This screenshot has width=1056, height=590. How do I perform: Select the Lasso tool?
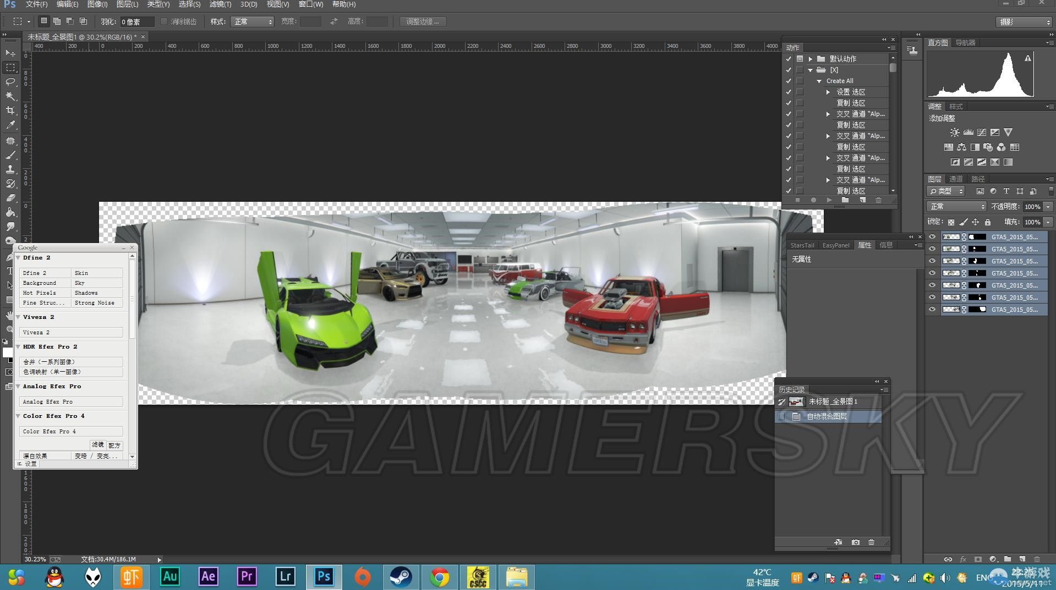[10, 82]
